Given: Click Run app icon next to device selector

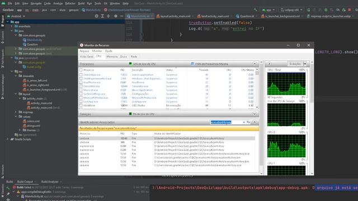Looking at the screenshot, I should pyautogui.click(x=308, y=10).
